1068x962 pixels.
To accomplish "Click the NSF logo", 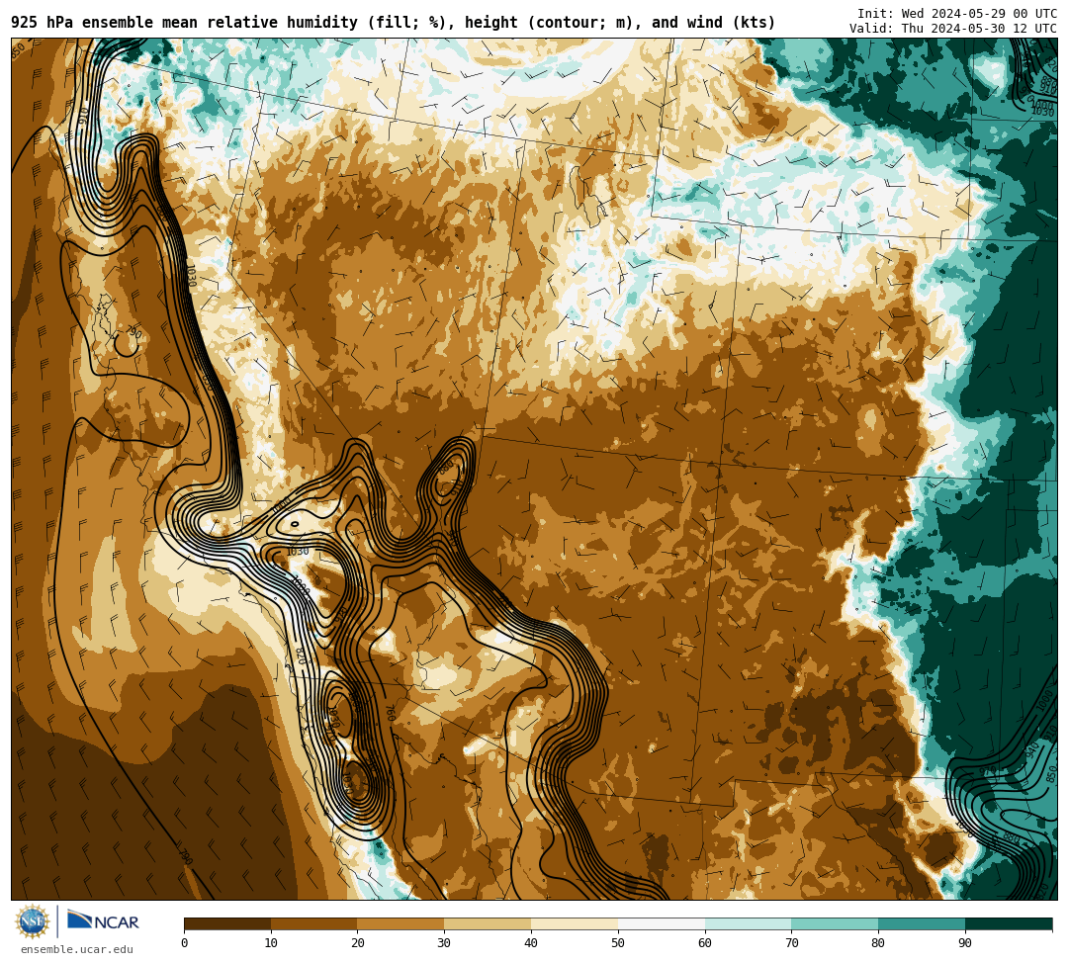I will pos(33,921).
